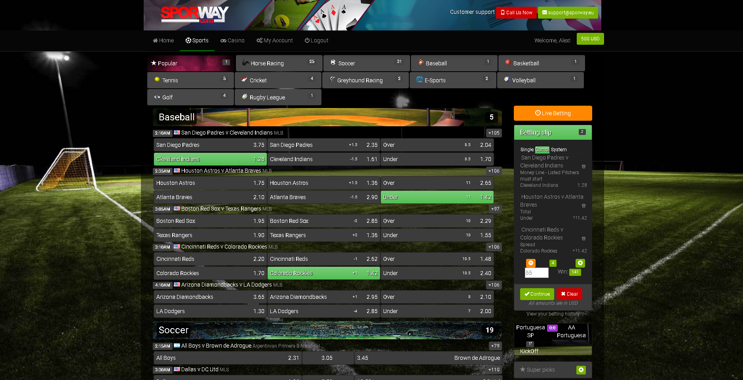Expand +110 markets for Dallas v DC Utd
Image resolution: width=743 pixels, height=380 pixels.
[494, 370]
